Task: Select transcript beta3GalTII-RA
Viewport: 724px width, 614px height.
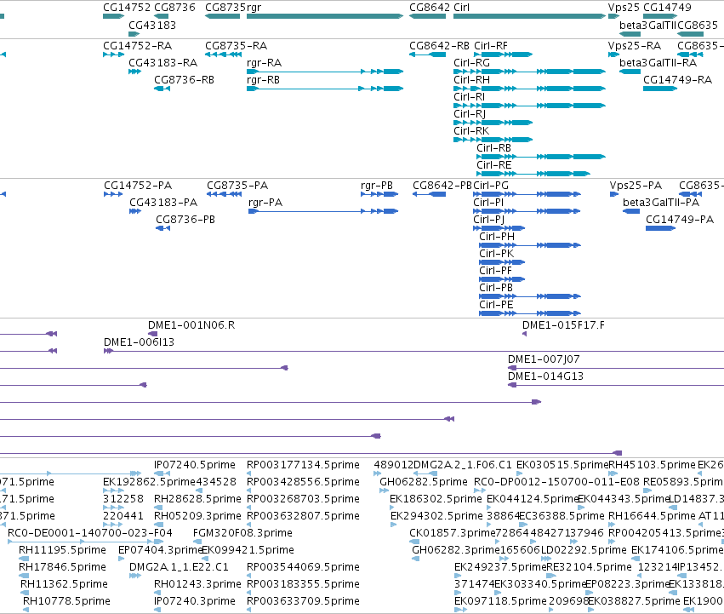Action: coord(658,63)
